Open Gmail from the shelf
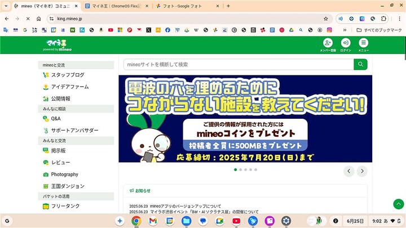The width and height of the screenshot is (406, 228). coord(153,221)
